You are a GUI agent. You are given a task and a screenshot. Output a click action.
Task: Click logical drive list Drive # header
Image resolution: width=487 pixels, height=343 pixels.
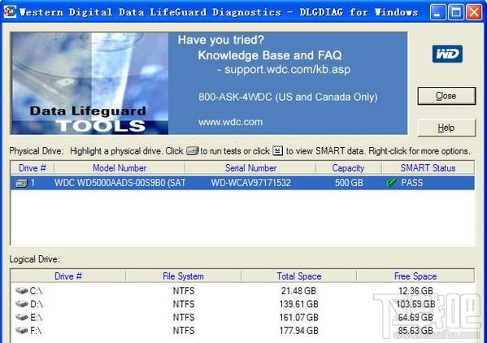pos(68,276)
